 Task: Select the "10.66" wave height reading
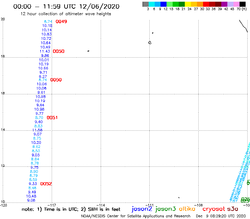(43, 68)
